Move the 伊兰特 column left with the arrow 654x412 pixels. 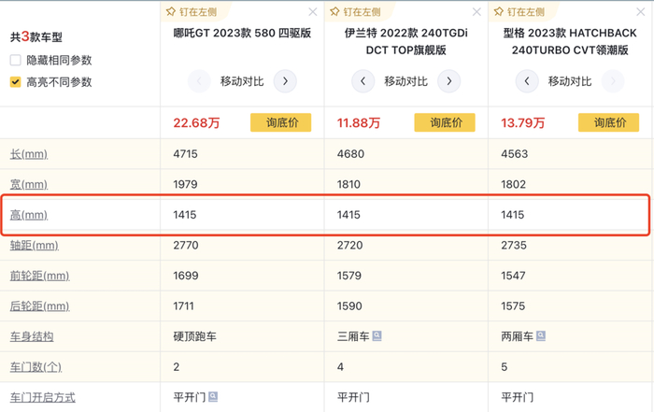click(363, 81)
